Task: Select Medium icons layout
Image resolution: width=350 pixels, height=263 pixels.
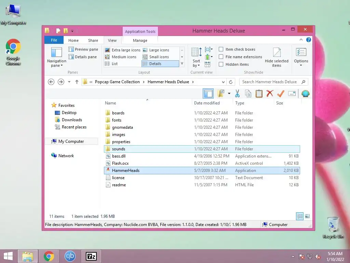Action: (x=121, y=57)
